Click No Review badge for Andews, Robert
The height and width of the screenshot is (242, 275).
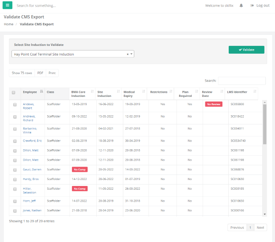click(214, 104)
